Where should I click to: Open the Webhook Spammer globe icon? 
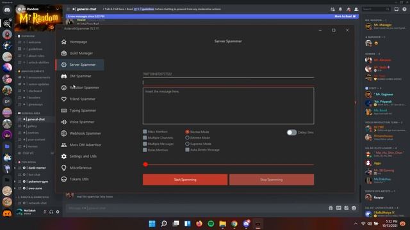click(64, 134)
